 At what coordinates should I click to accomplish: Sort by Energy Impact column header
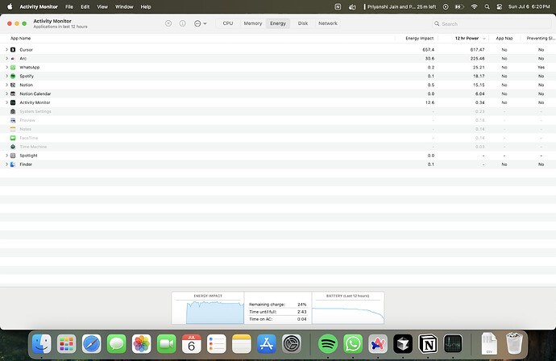point(419,39)
